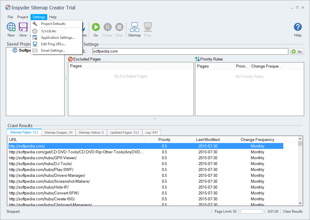Open the Project menu

[x=23, y=17]
